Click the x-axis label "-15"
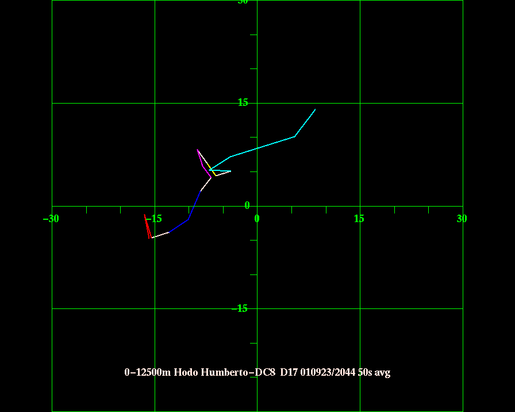The image size is (515, 412). click(x=153, y=219)
